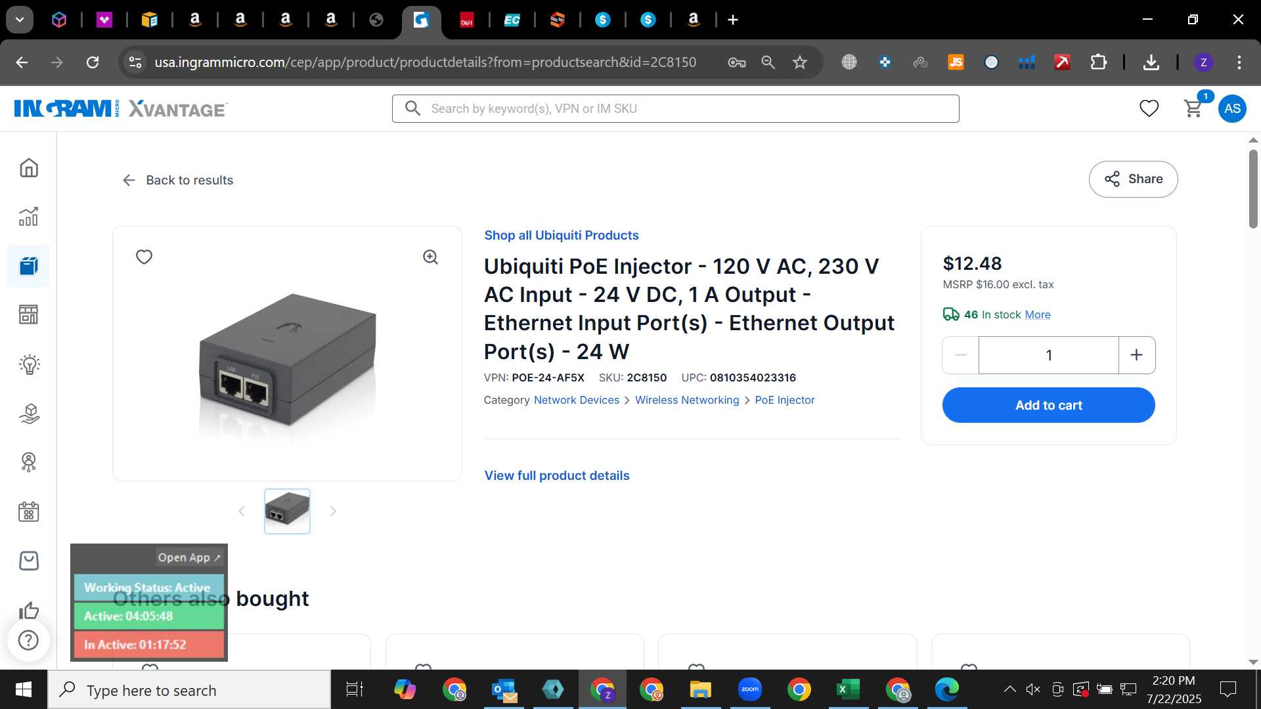Screen dimensions: 1261x709
Task: Switch to the EC browser tab
Action: (512, 20)
